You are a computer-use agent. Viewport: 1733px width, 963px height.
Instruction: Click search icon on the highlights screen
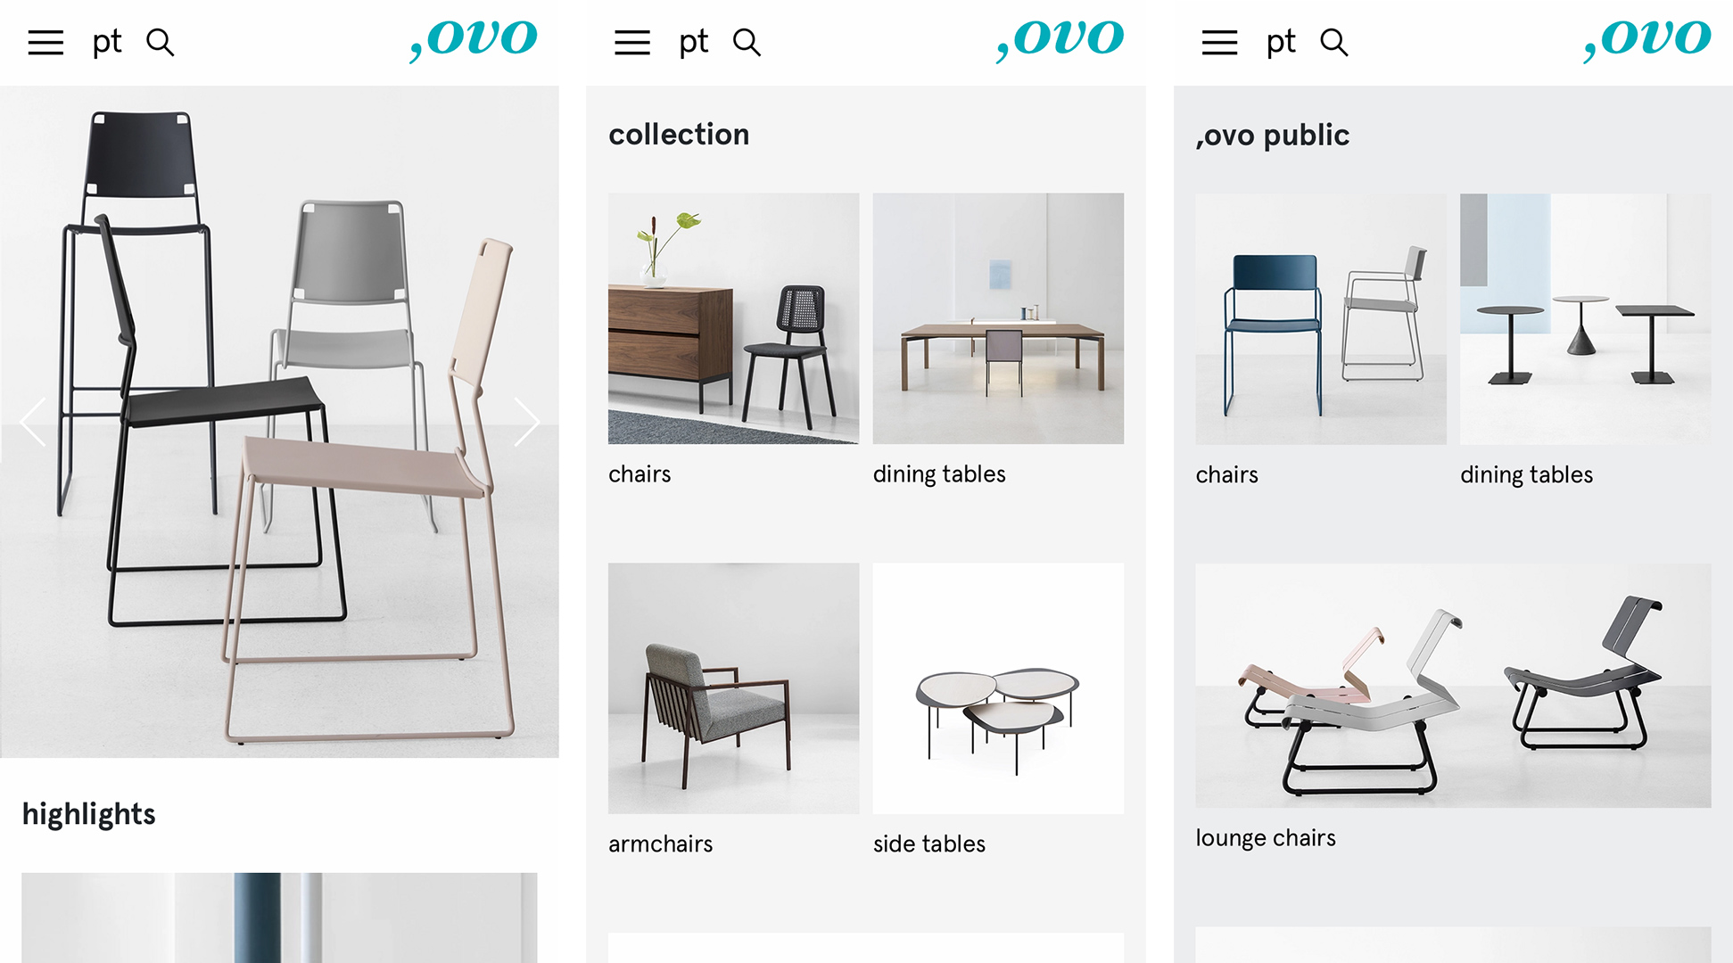[161, 42]
